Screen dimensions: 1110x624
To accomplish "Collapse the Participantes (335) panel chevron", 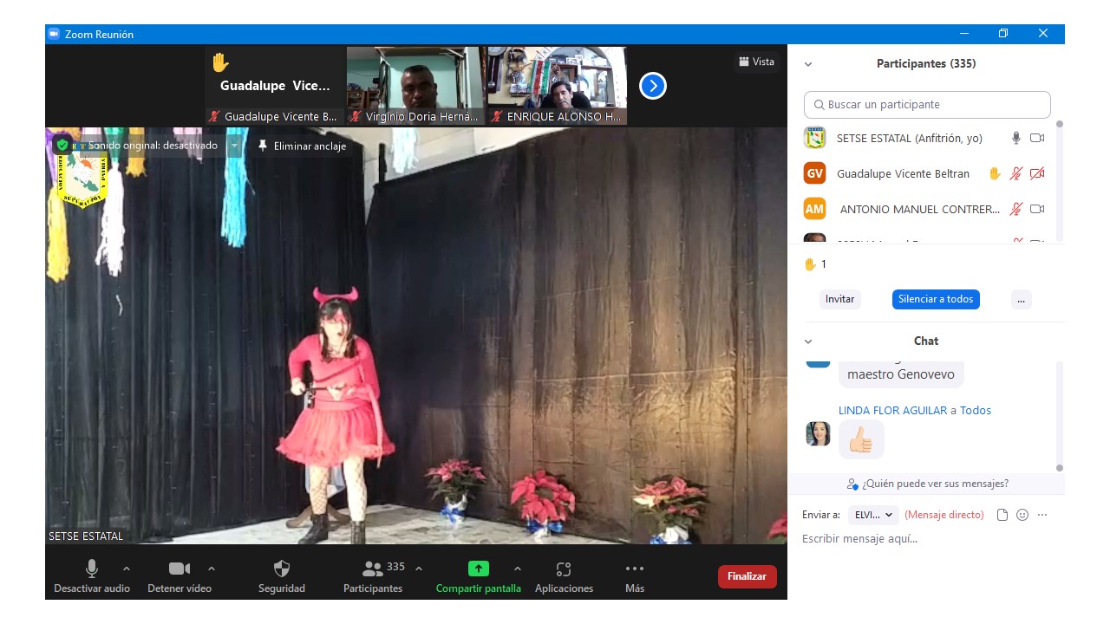I will coord(808,64).
